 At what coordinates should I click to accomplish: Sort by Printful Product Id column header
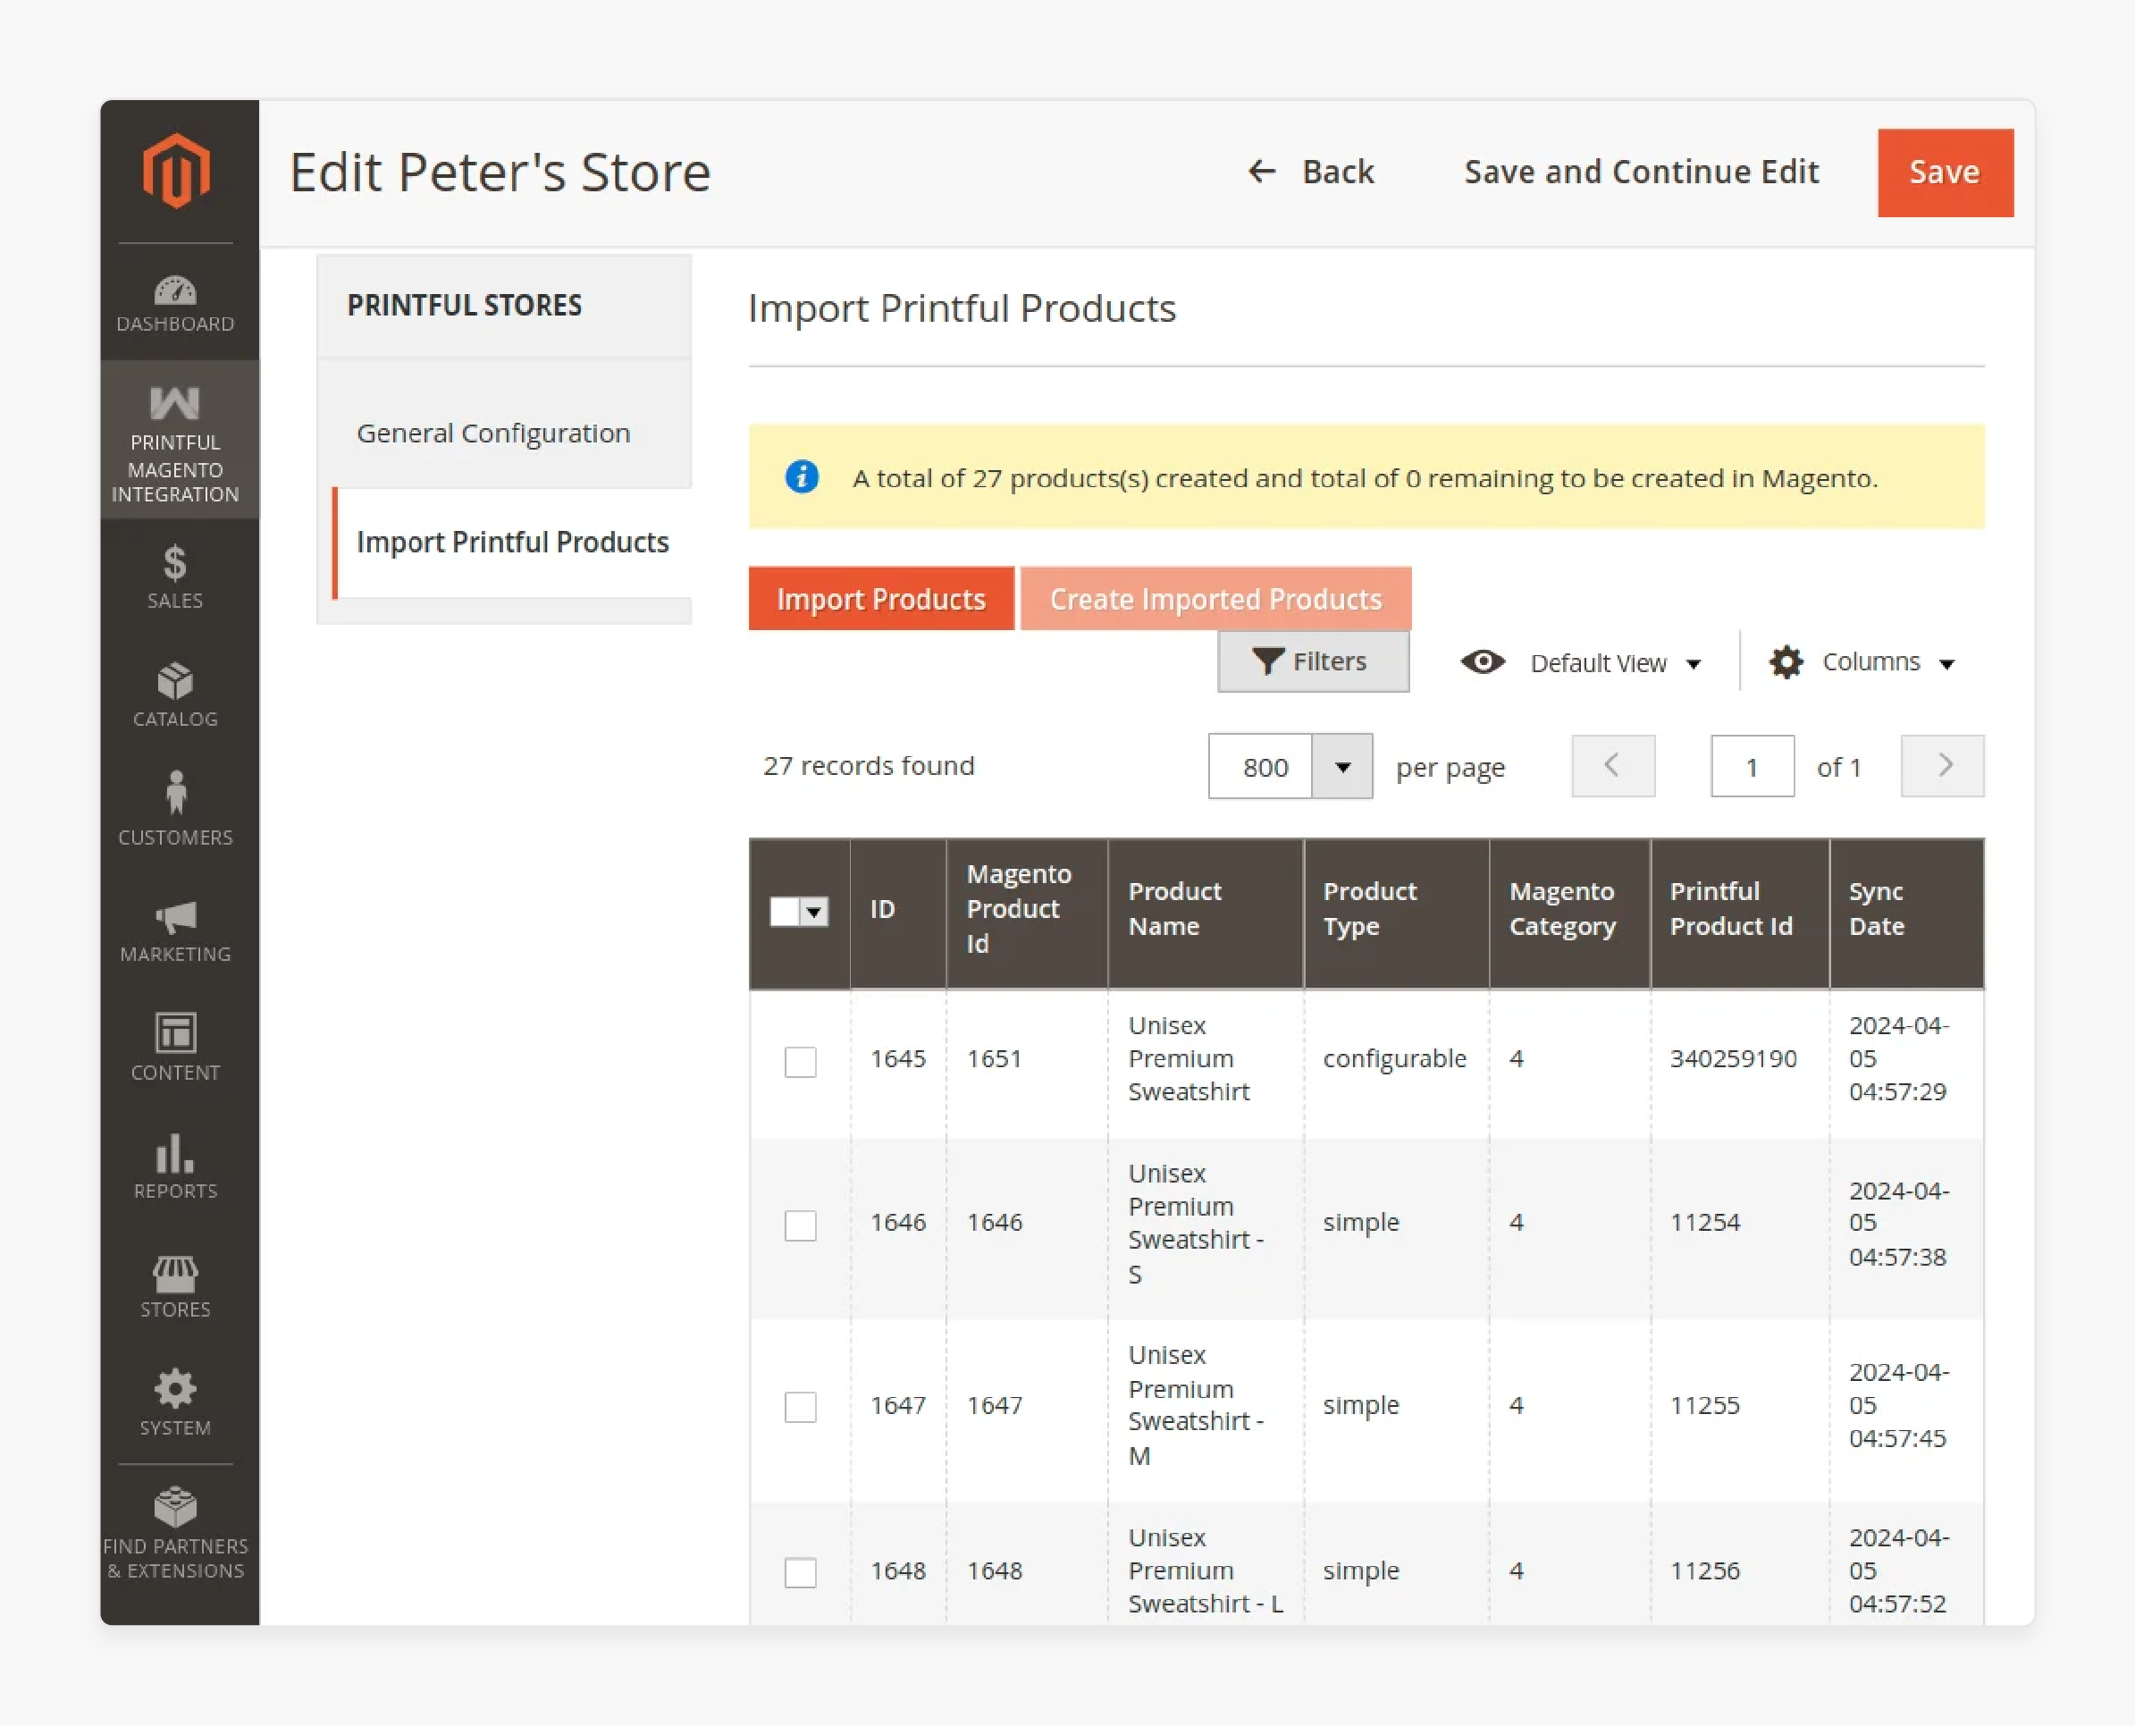point(1739,914)
